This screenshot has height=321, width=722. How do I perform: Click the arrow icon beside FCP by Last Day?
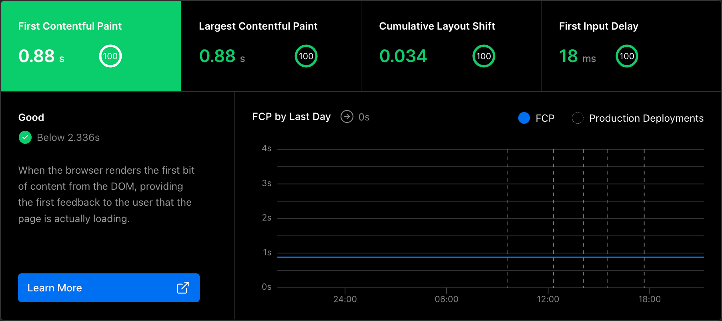coord(347,116)
